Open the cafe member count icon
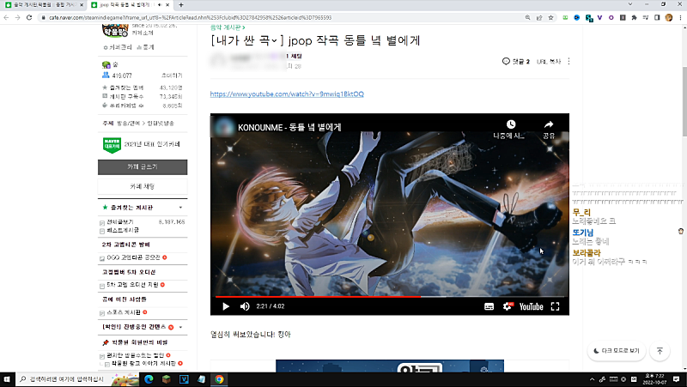Viewport: 687px width, 387px height. [x=106, y=76]
